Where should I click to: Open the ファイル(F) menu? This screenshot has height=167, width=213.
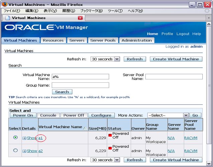click(x=12, y=11)
